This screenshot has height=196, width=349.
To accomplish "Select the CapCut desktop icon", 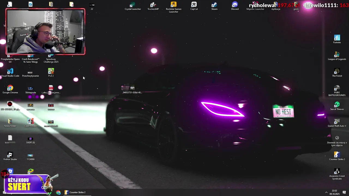I will pyautogui.click(x=194, y=6).
